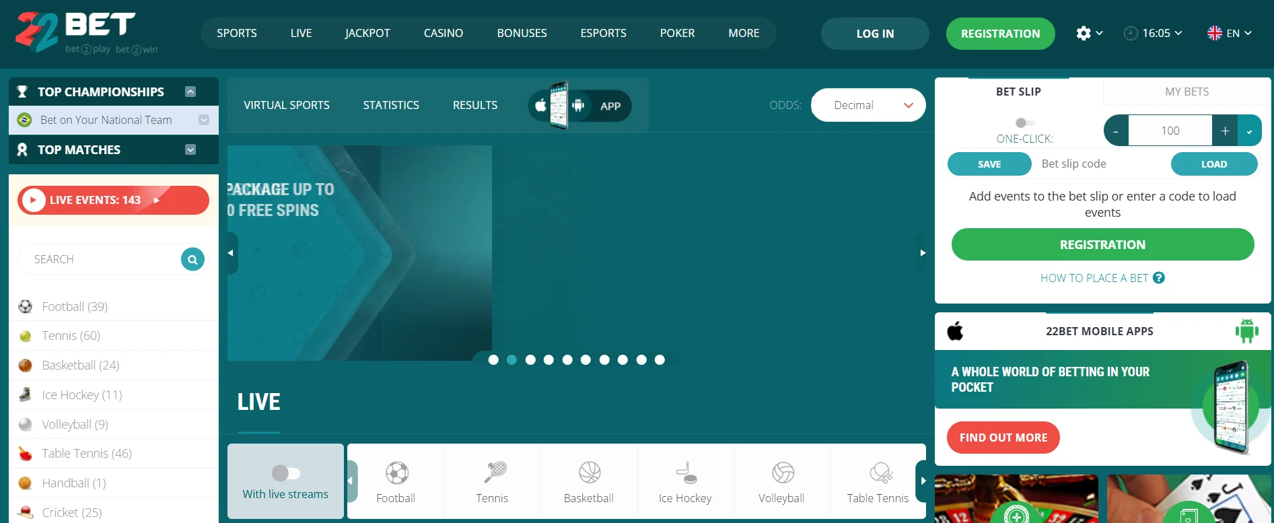
Task: Click the search magnifier button
Action: [x=192, y=259]
